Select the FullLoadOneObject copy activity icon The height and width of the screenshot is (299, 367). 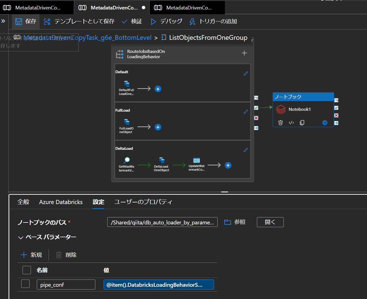click(127, 122)
